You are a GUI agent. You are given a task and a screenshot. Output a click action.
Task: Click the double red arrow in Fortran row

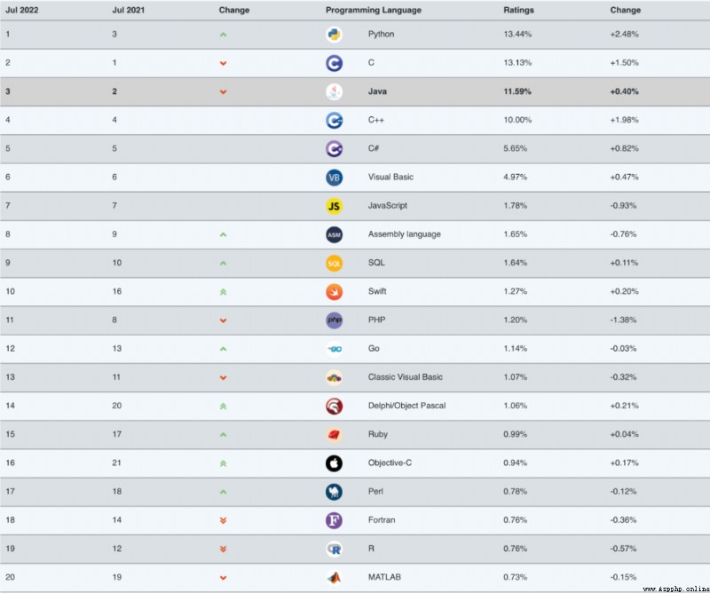click(223, 520)
